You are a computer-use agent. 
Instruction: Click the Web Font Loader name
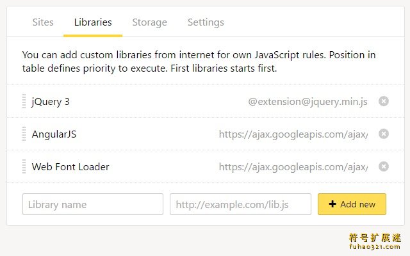pyautogui.click(x=70, y=166)
